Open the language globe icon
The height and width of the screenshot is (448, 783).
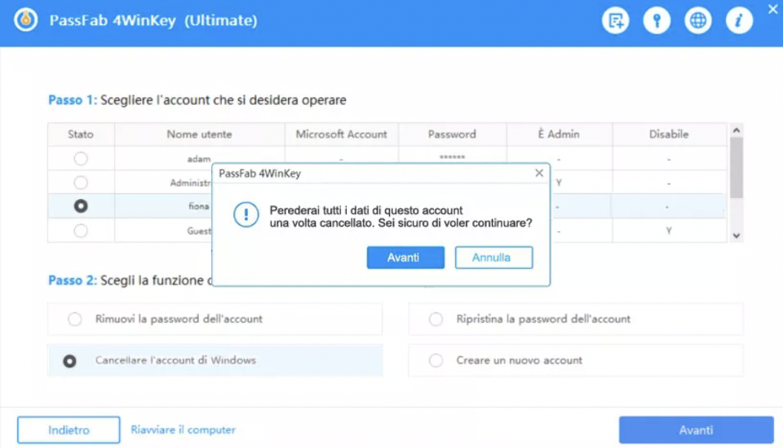click(x=697, y=20)
